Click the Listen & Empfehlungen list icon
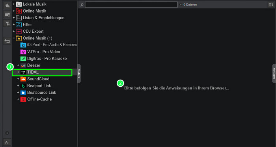The height and width of the screenshot is (147, 276). pos(19,18)
